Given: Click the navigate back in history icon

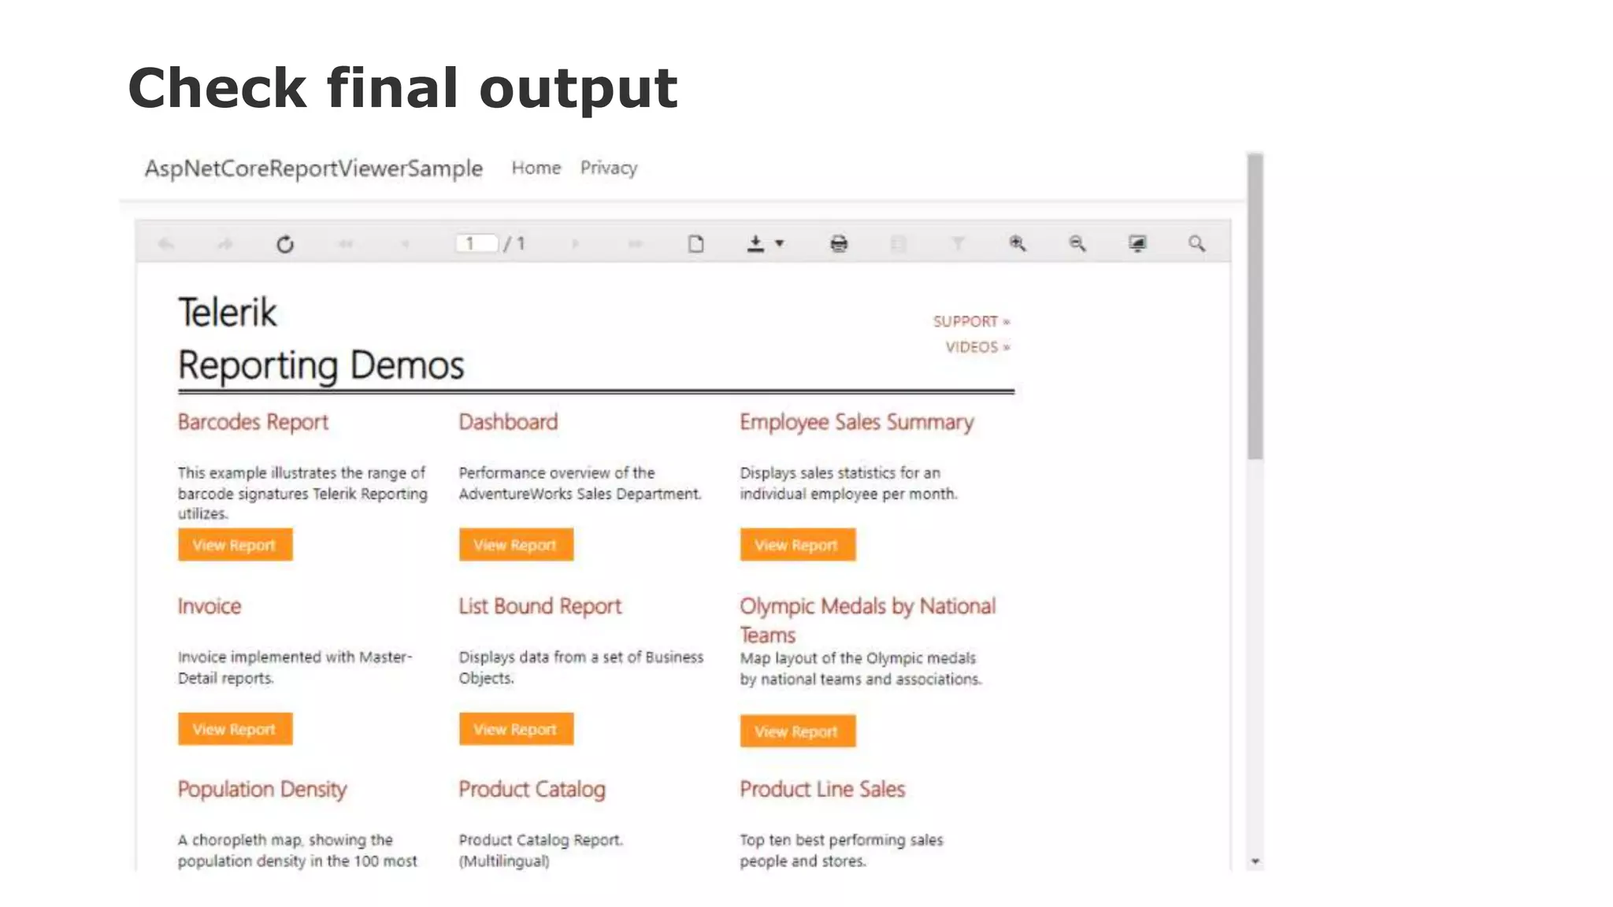Looking at the screenshot, I should pyautogui.click(x=166, y=244).
